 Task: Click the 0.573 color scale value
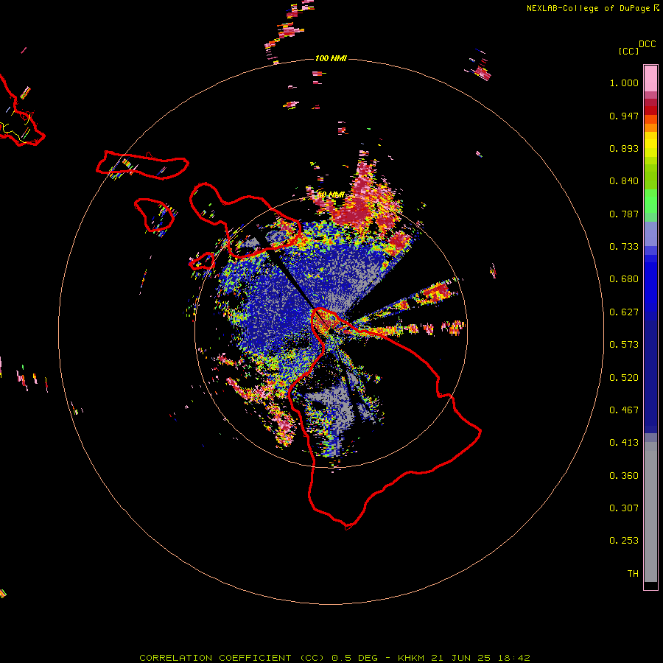coord(624,345)
